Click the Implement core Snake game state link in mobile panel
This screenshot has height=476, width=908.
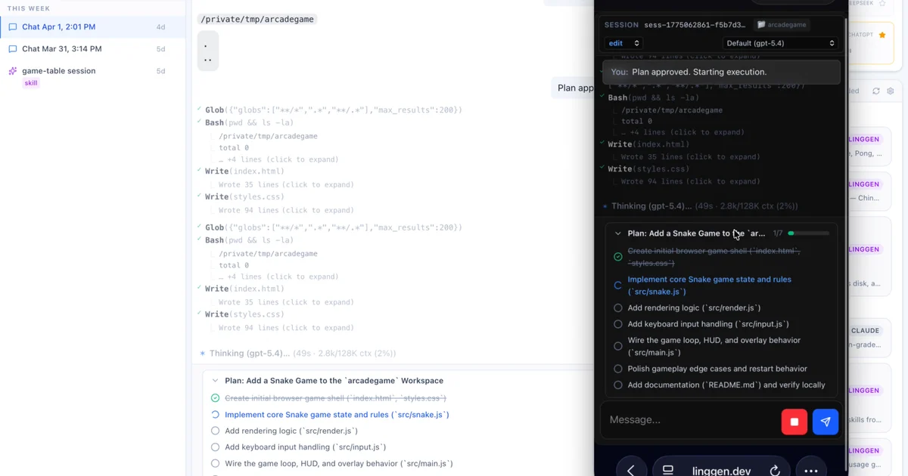[x=709, y=286]
